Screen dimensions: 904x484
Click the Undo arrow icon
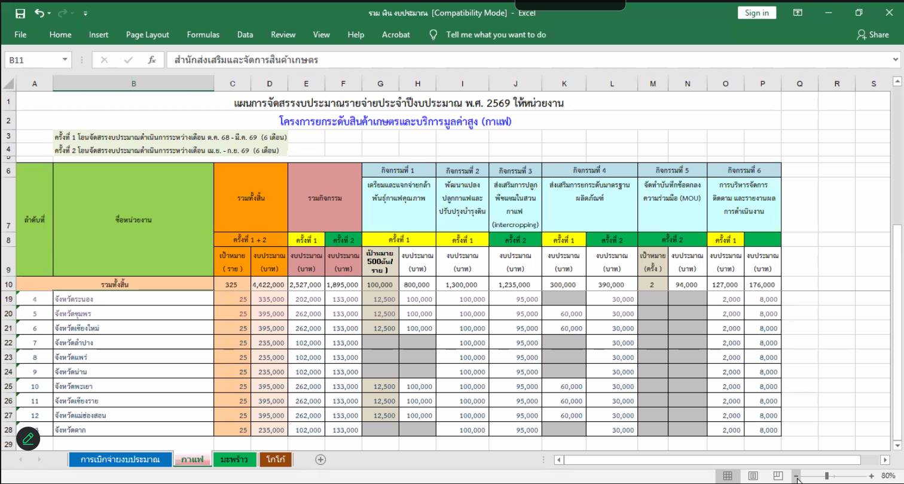coord(39,13)
